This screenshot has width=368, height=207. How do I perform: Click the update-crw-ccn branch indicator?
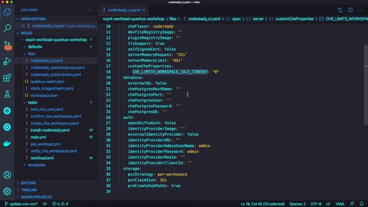[21, 204]
